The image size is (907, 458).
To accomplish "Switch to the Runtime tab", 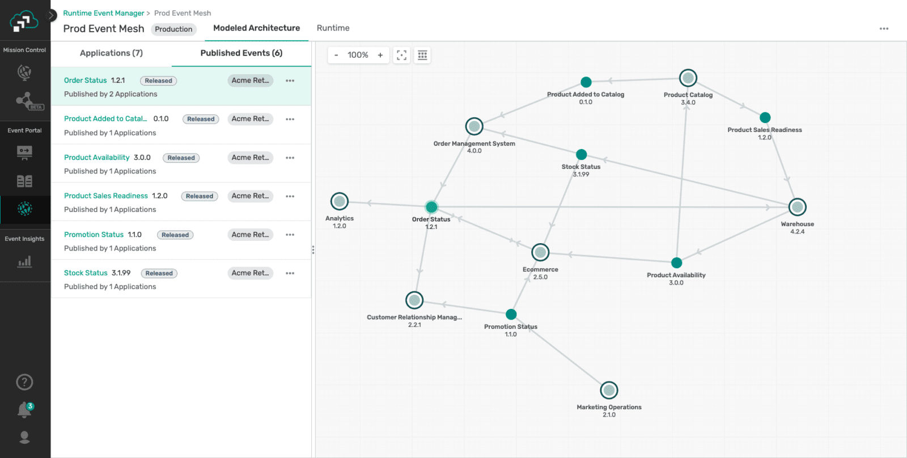I will tap(333, 28).
